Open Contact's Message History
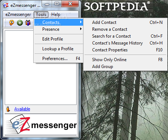 click(x=125, y=43)
